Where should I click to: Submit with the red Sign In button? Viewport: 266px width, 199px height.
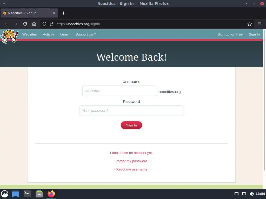tap(131, 125)
